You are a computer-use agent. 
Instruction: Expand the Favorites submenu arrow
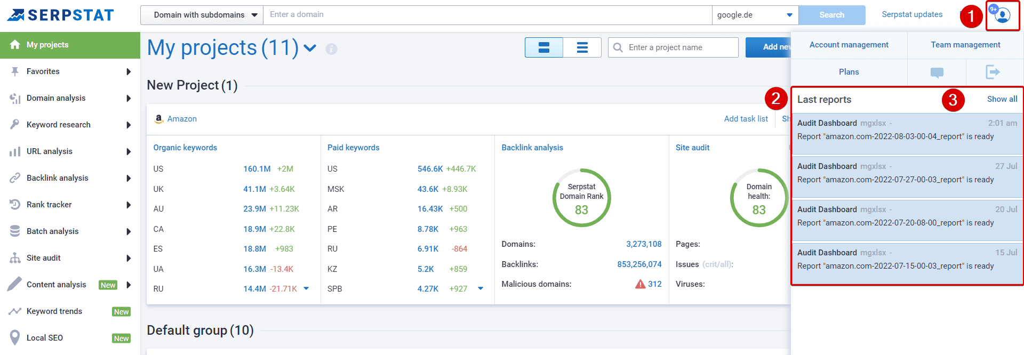(129, 71)
